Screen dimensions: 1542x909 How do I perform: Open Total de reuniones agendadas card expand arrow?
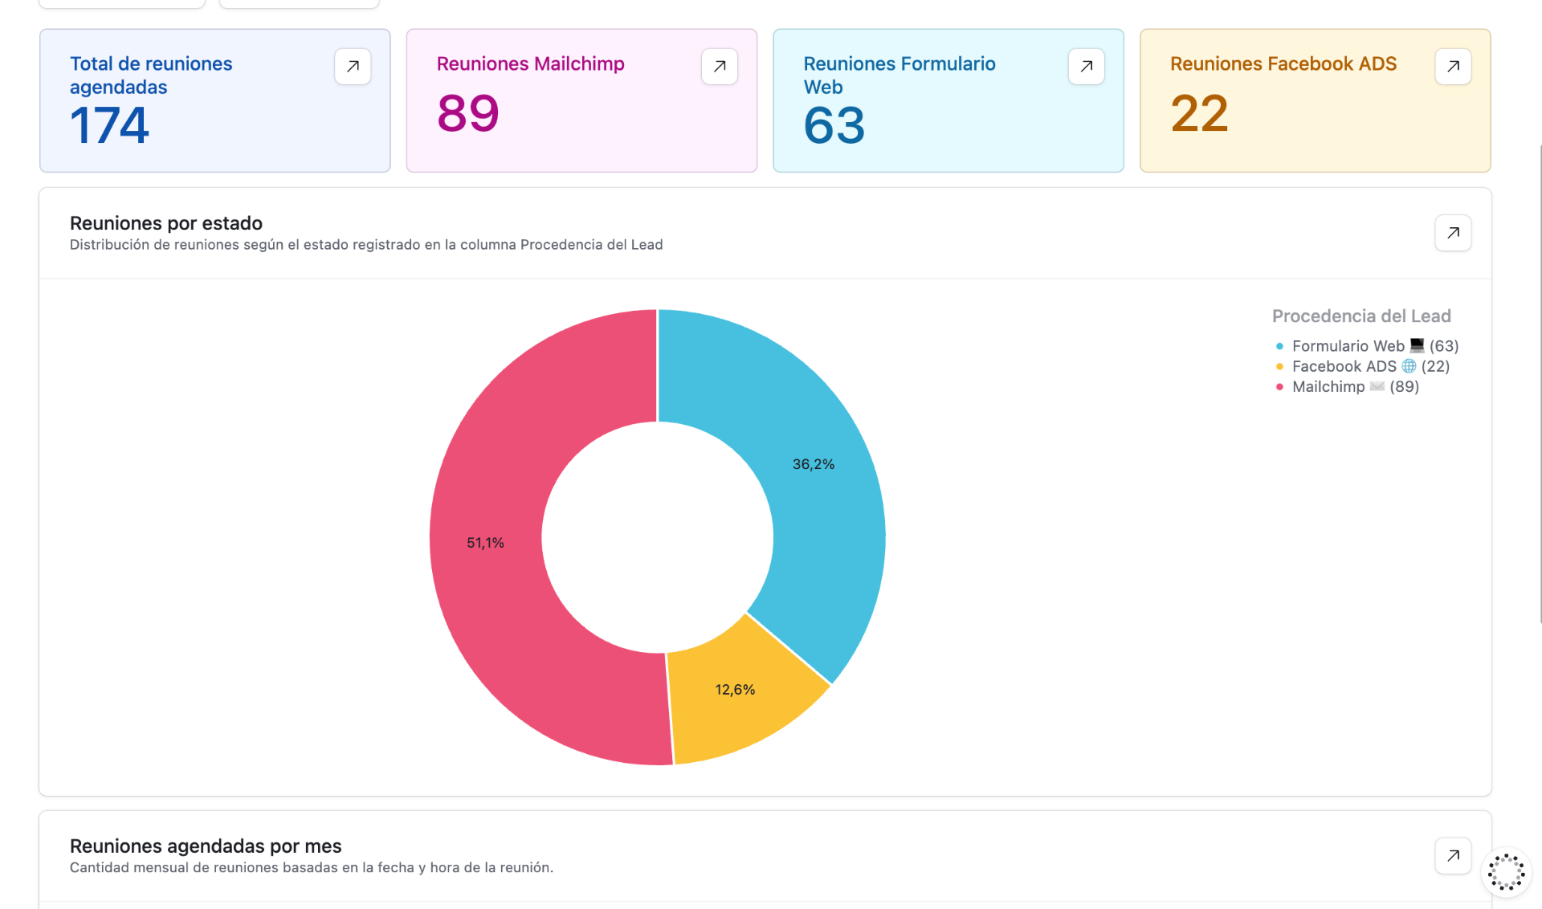coord(353,67)
